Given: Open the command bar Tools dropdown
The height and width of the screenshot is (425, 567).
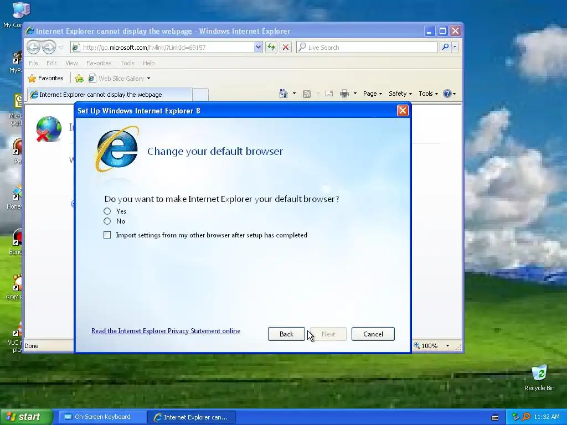Looking at the screenshot, I should [x=428, y=94].
